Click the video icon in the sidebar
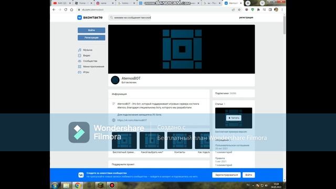Screen dimensions: 336x189 79,56
